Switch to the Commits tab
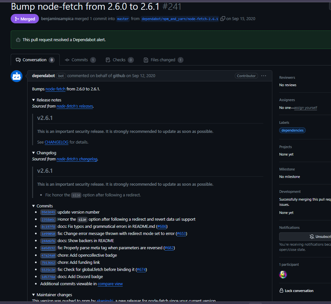Screen dimensions: 331x304 pyautogui.click(x=80, y=60)
